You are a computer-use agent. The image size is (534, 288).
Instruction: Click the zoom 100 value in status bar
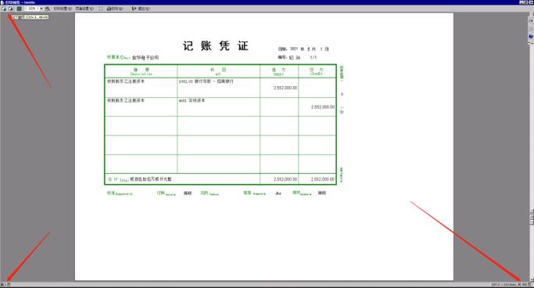pyautogui.click(x=525, y=285)
